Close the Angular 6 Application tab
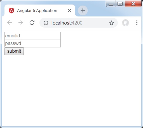This screenshot has width=143, height=128. point(70,11)
